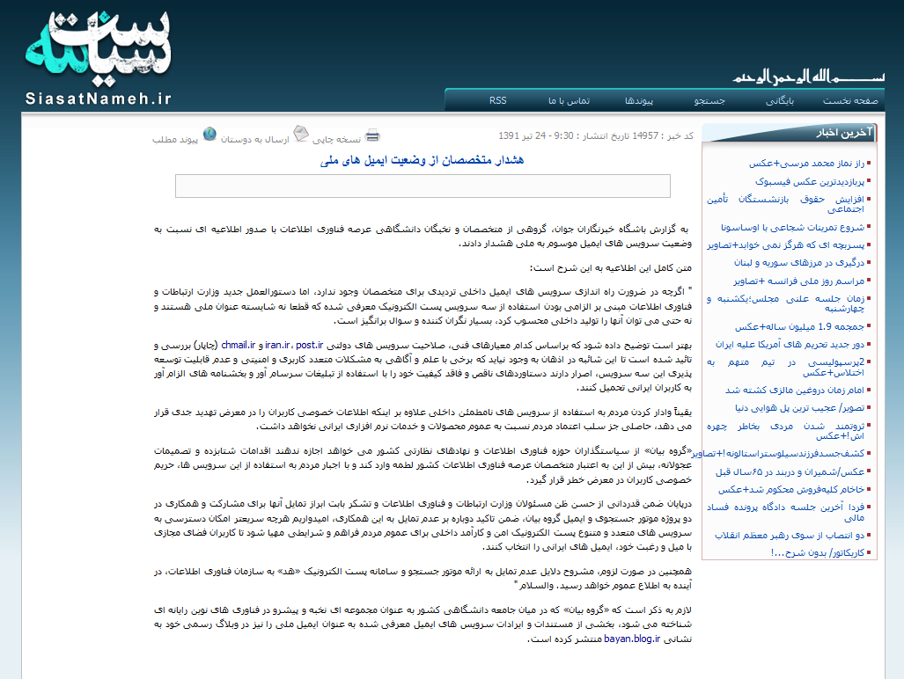Click the post.ir link in article
Viewport: 904px width, 679px height.
click(x=310, y=345)
